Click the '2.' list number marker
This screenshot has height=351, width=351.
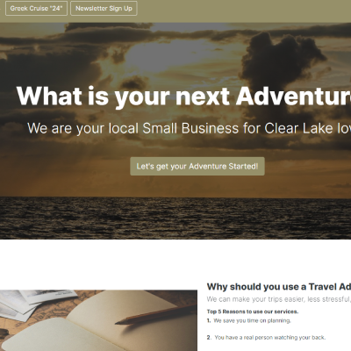coord(209,338)
